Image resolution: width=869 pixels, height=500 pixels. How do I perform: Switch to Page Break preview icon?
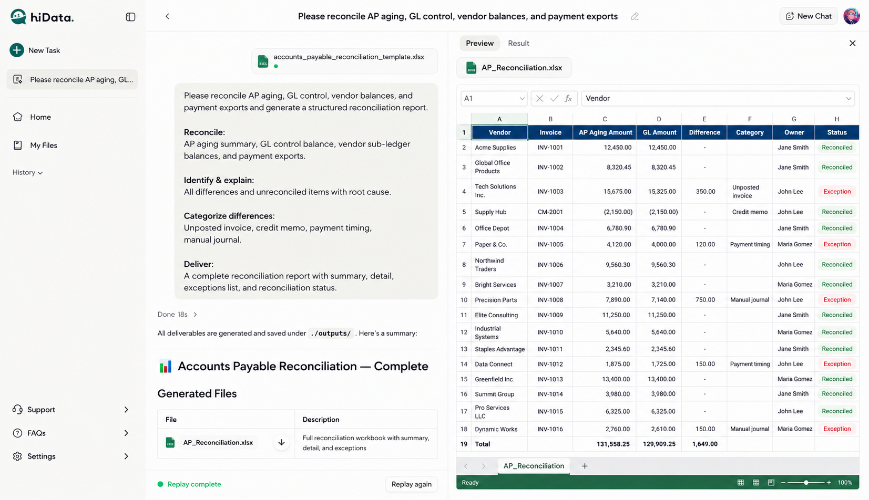[x=771, y=483]
